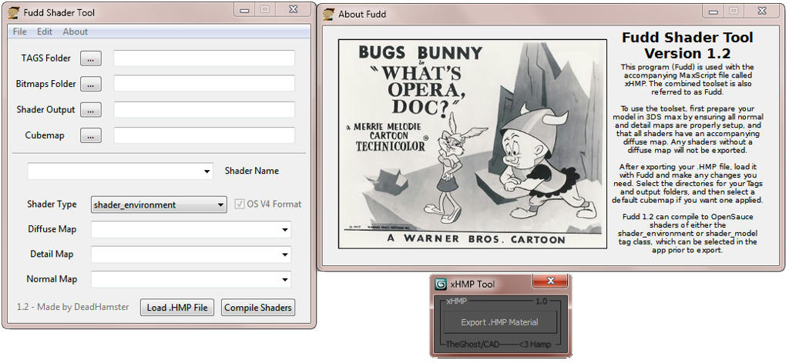The image size is (789, 363).
Task: Browse for the Shader Output location
Action: point(90,110)
